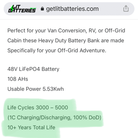The width and height of the screenshot is (138, 138).
Task: Click the 'Perfect for your Van Conversion' line
Action: (66, 31)
